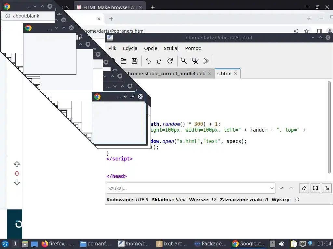This screenshot has height=249, width=333.
Task: Save file with floppy disk icon
Action: 135,61
